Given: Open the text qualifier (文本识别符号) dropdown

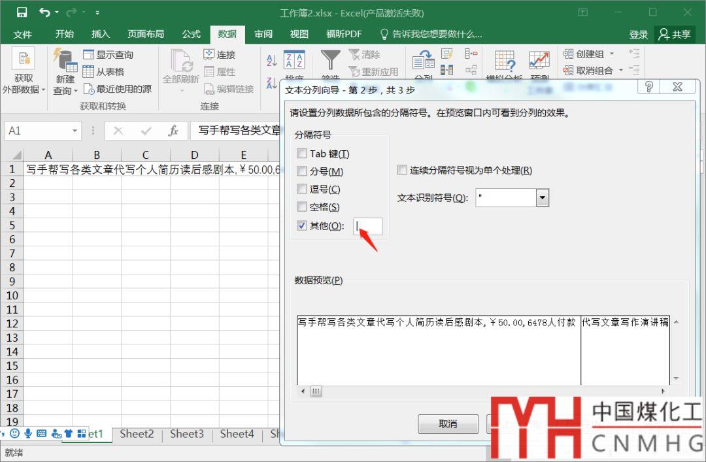Looking at the screenshot, I should [x=543, y=198].
